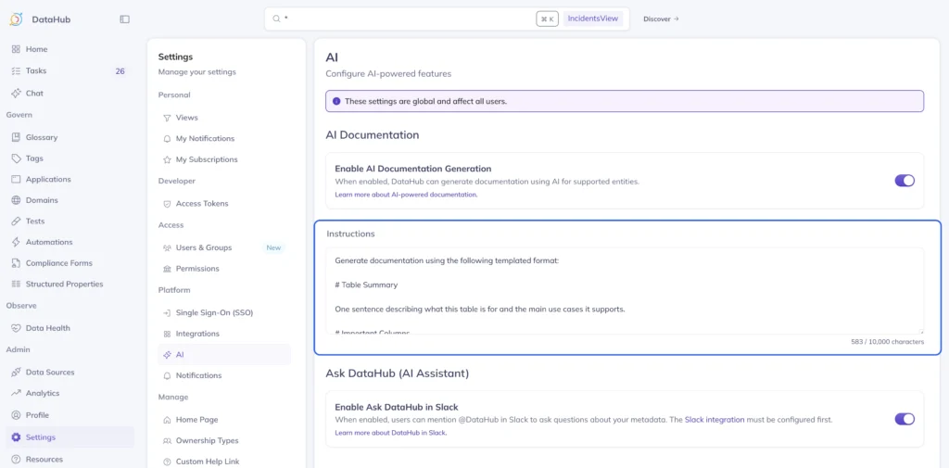949x468 pixels.
Task: Click the 583 / 10,000 characters counter
Action: click(x=887, y=341)
